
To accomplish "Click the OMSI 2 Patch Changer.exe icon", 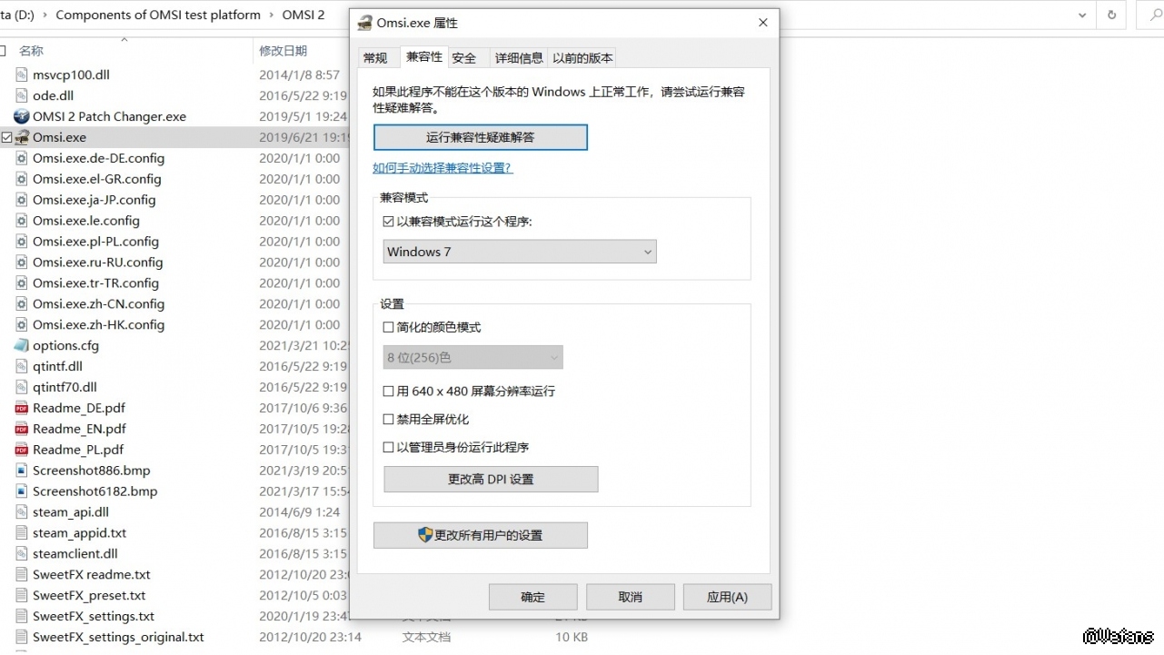I will point(22,116).
